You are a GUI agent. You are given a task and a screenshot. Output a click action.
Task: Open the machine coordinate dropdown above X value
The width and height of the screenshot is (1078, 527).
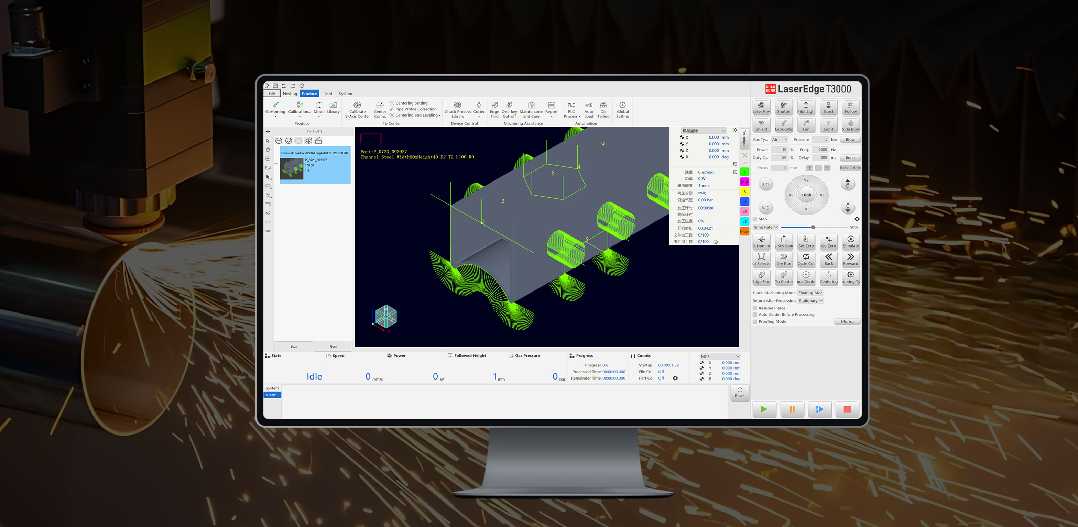pos(704,131)
